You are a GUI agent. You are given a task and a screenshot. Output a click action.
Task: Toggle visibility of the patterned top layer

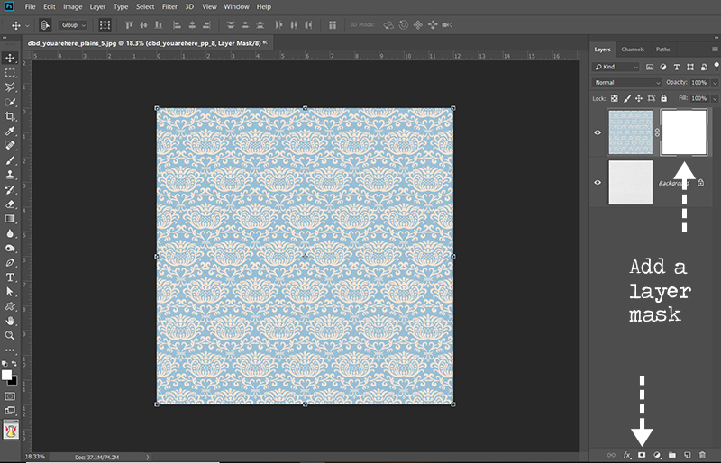point(598,132)
